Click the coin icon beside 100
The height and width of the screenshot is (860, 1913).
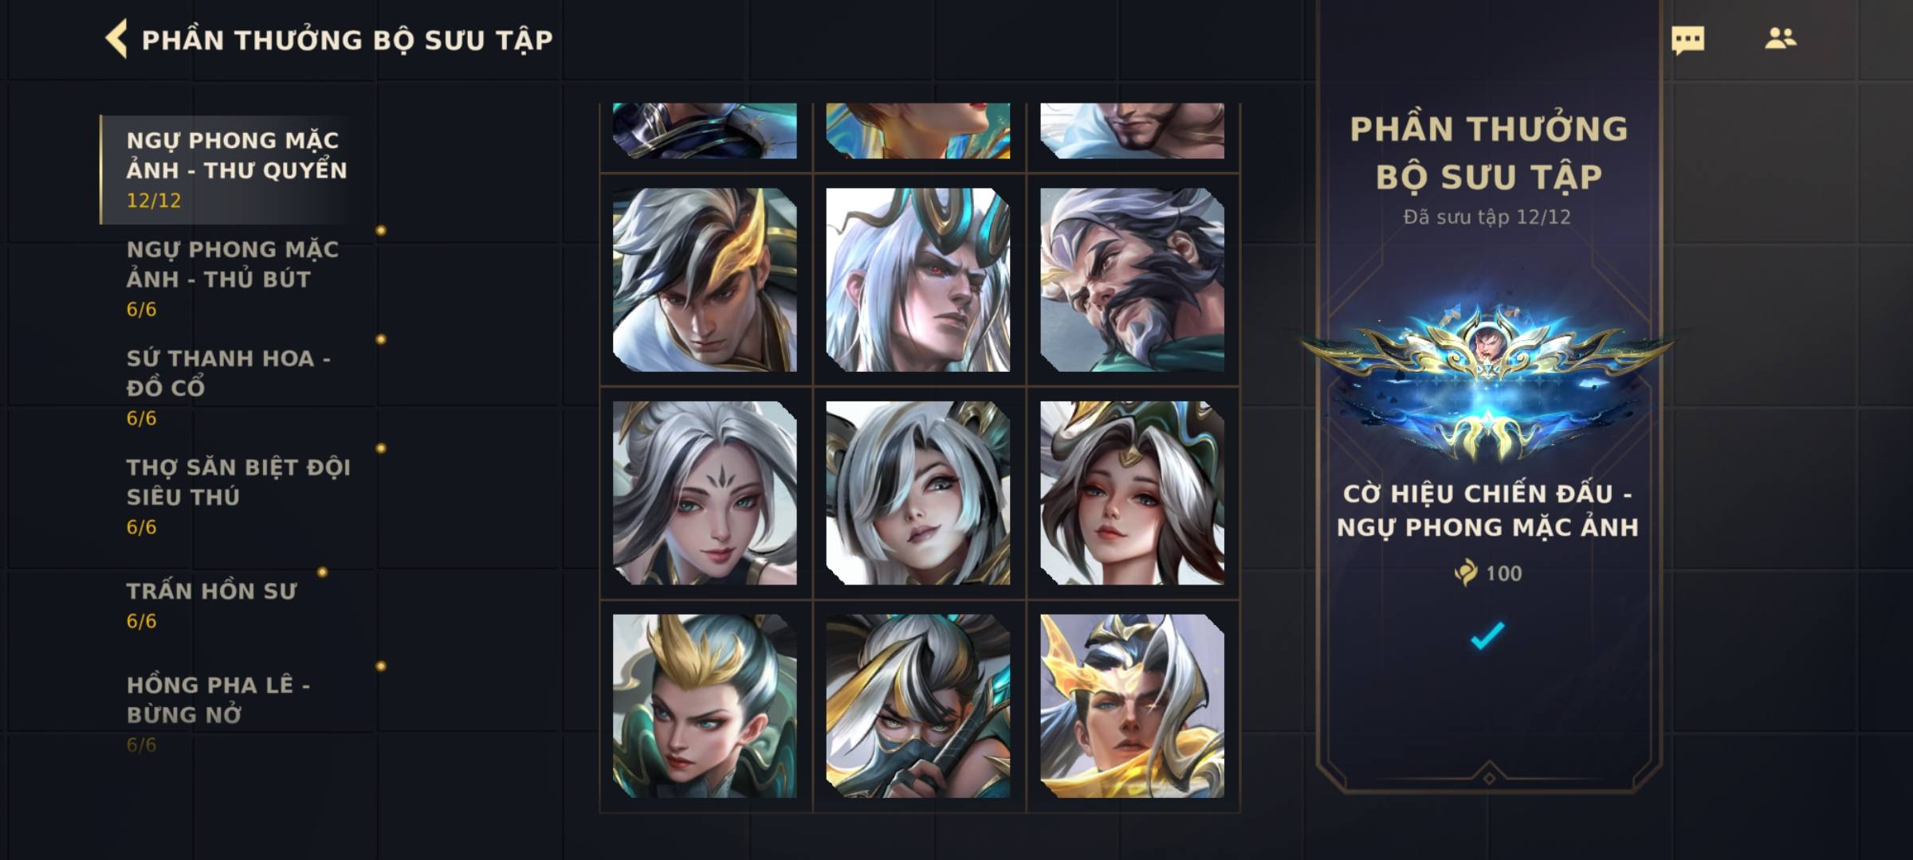(1465, 573)
